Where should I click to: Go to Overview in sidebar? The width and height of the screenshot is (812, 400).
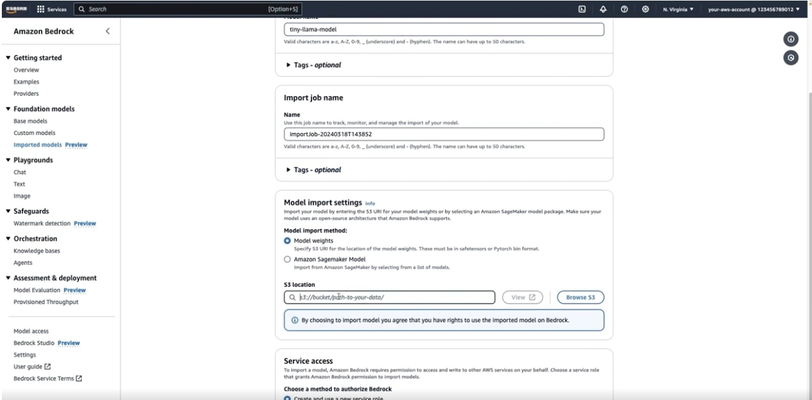pos(26,70)
